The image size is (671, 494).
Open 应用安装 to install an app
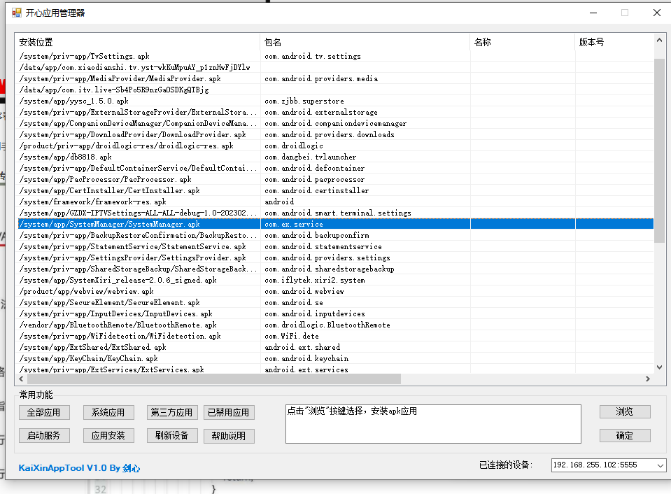(x=108, y=435)
